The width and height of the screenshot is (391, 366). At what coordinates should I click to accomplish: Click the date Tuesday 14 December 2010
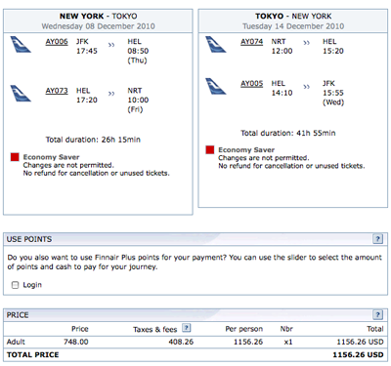293,26
